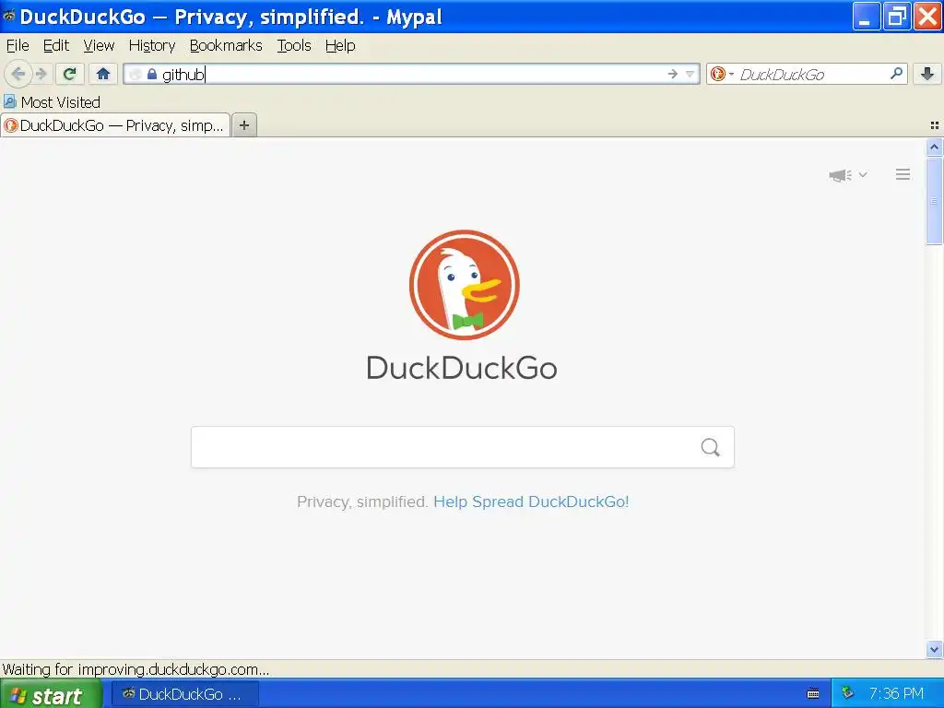The height and width of the screenshot is (708, 944).
Task: Click the Go arrow in address bar
Action: [x=672, y=74]
